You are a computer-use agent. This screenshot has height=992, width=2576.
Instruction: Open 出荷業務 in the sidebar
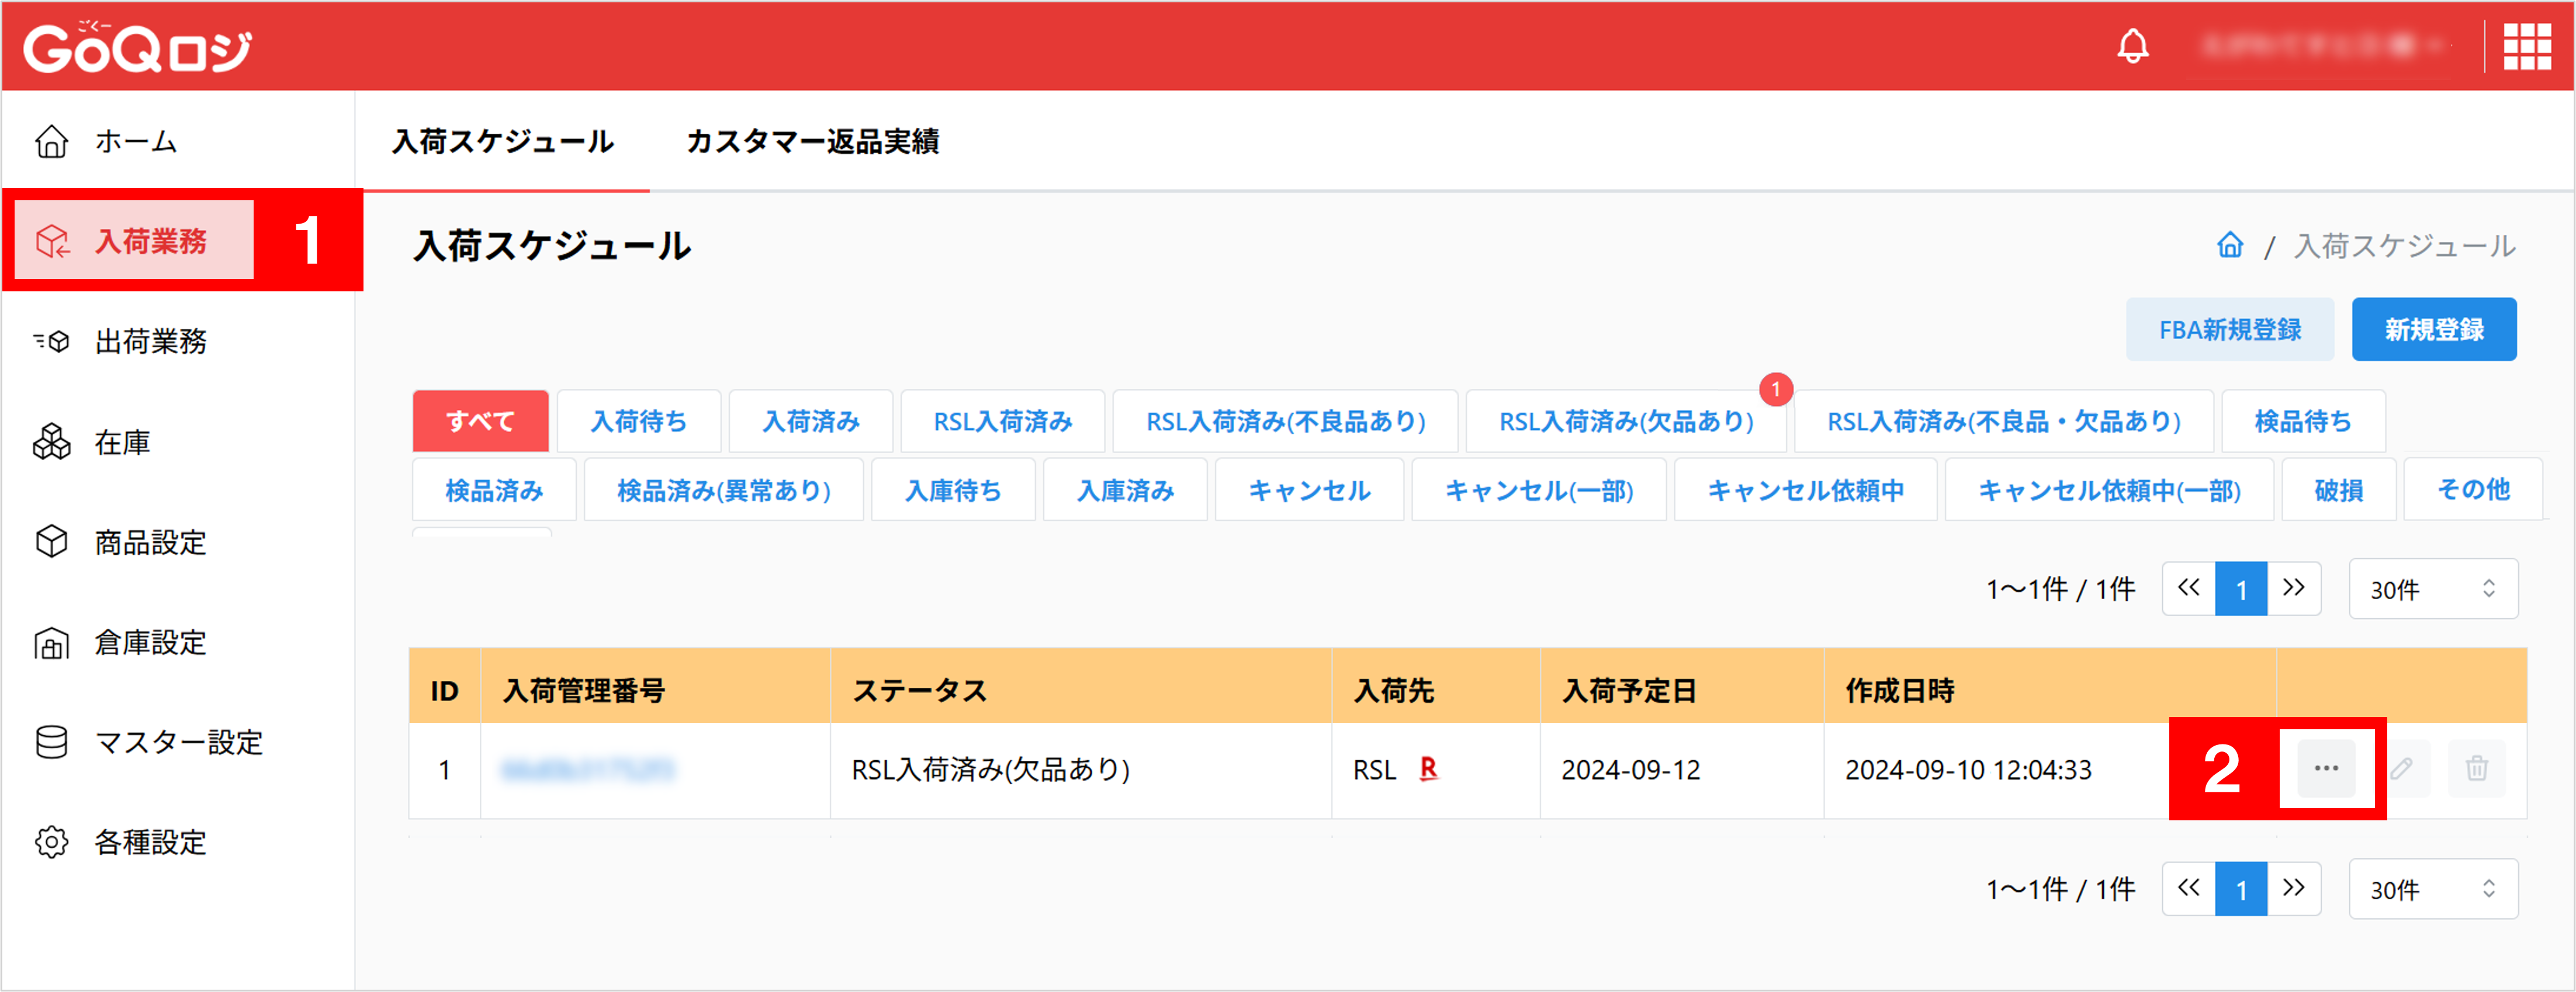(150, 342)
